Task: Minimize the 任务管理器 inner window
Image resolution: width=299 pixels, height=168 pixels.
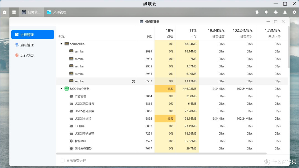Action: tap(268, 22)
